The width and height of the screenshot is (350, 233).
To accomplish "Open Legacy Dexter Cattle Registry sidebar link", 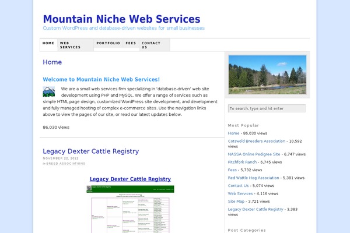I will pyautogui.click(x=256, y=209).
